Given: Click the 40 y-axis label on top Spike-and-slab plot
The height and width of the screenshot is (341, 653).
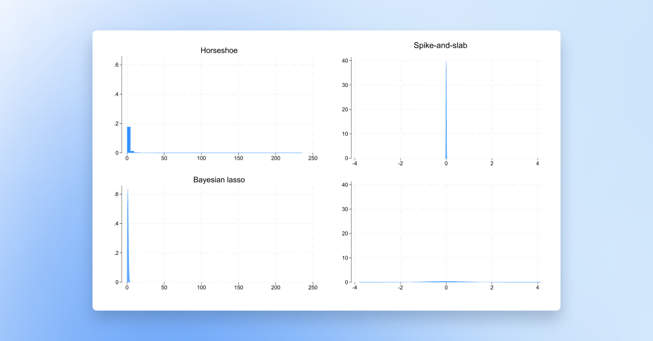Looking at the screenshot, I should coord(344,61).
